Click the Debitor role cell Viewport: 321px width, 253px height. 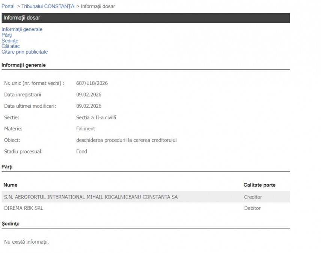click(x=252, y=208)
